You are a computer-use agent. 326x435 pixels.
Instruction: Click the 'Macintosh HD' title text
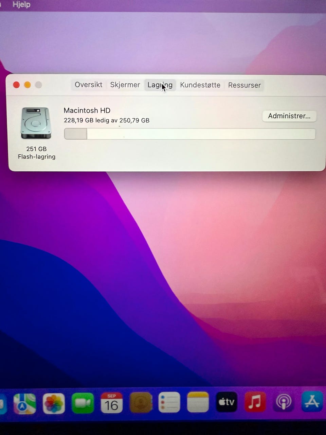coord(87,110)
